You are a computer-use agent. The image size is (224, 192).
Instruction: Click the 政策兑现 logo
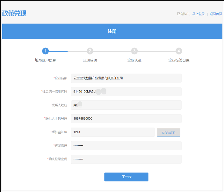pyautogui.click(x=14, y=13)
